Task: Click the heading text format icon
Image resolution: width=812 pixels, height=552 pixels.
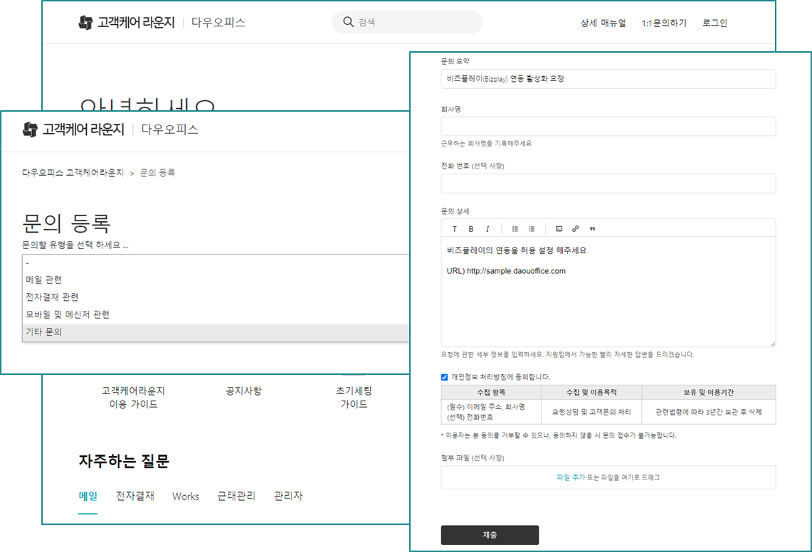Action: [455, 229]
